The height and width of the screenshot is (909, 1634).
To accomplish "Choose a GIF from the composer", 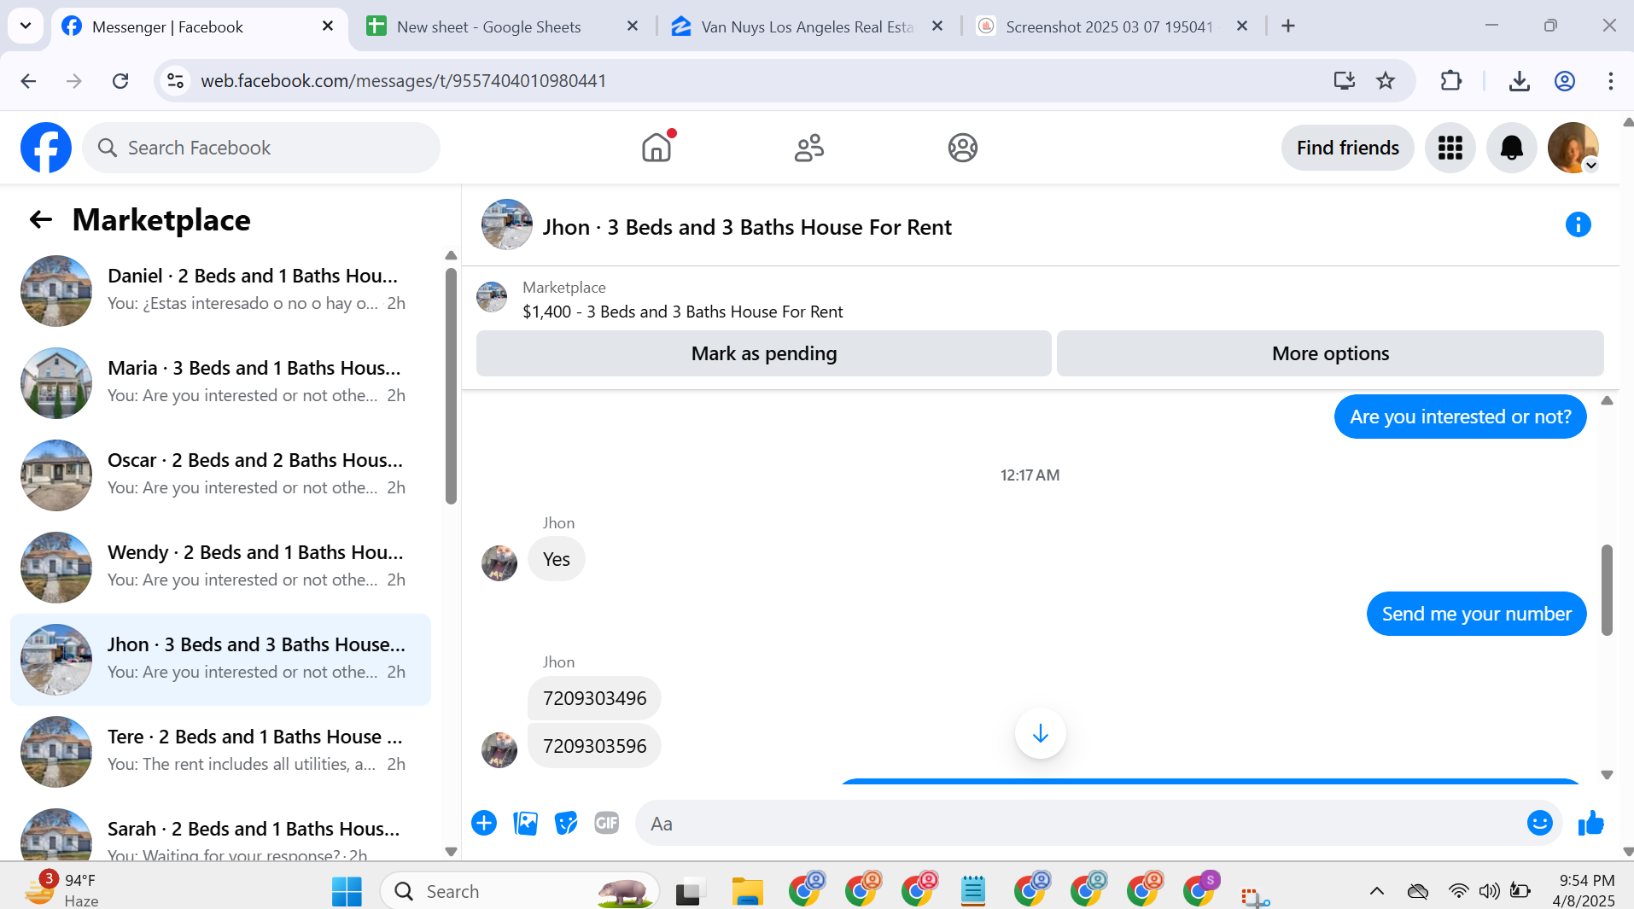I will pos(607,823).
